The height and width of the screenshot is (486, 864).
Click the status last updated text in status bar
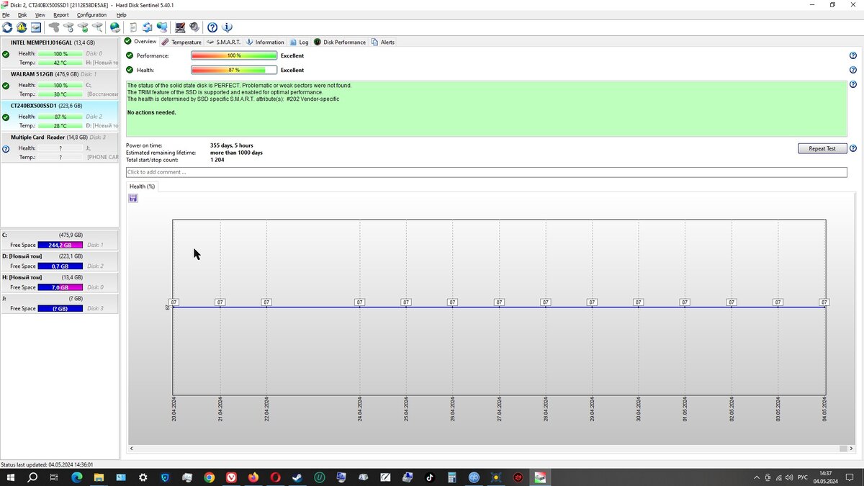click(47, 465)
